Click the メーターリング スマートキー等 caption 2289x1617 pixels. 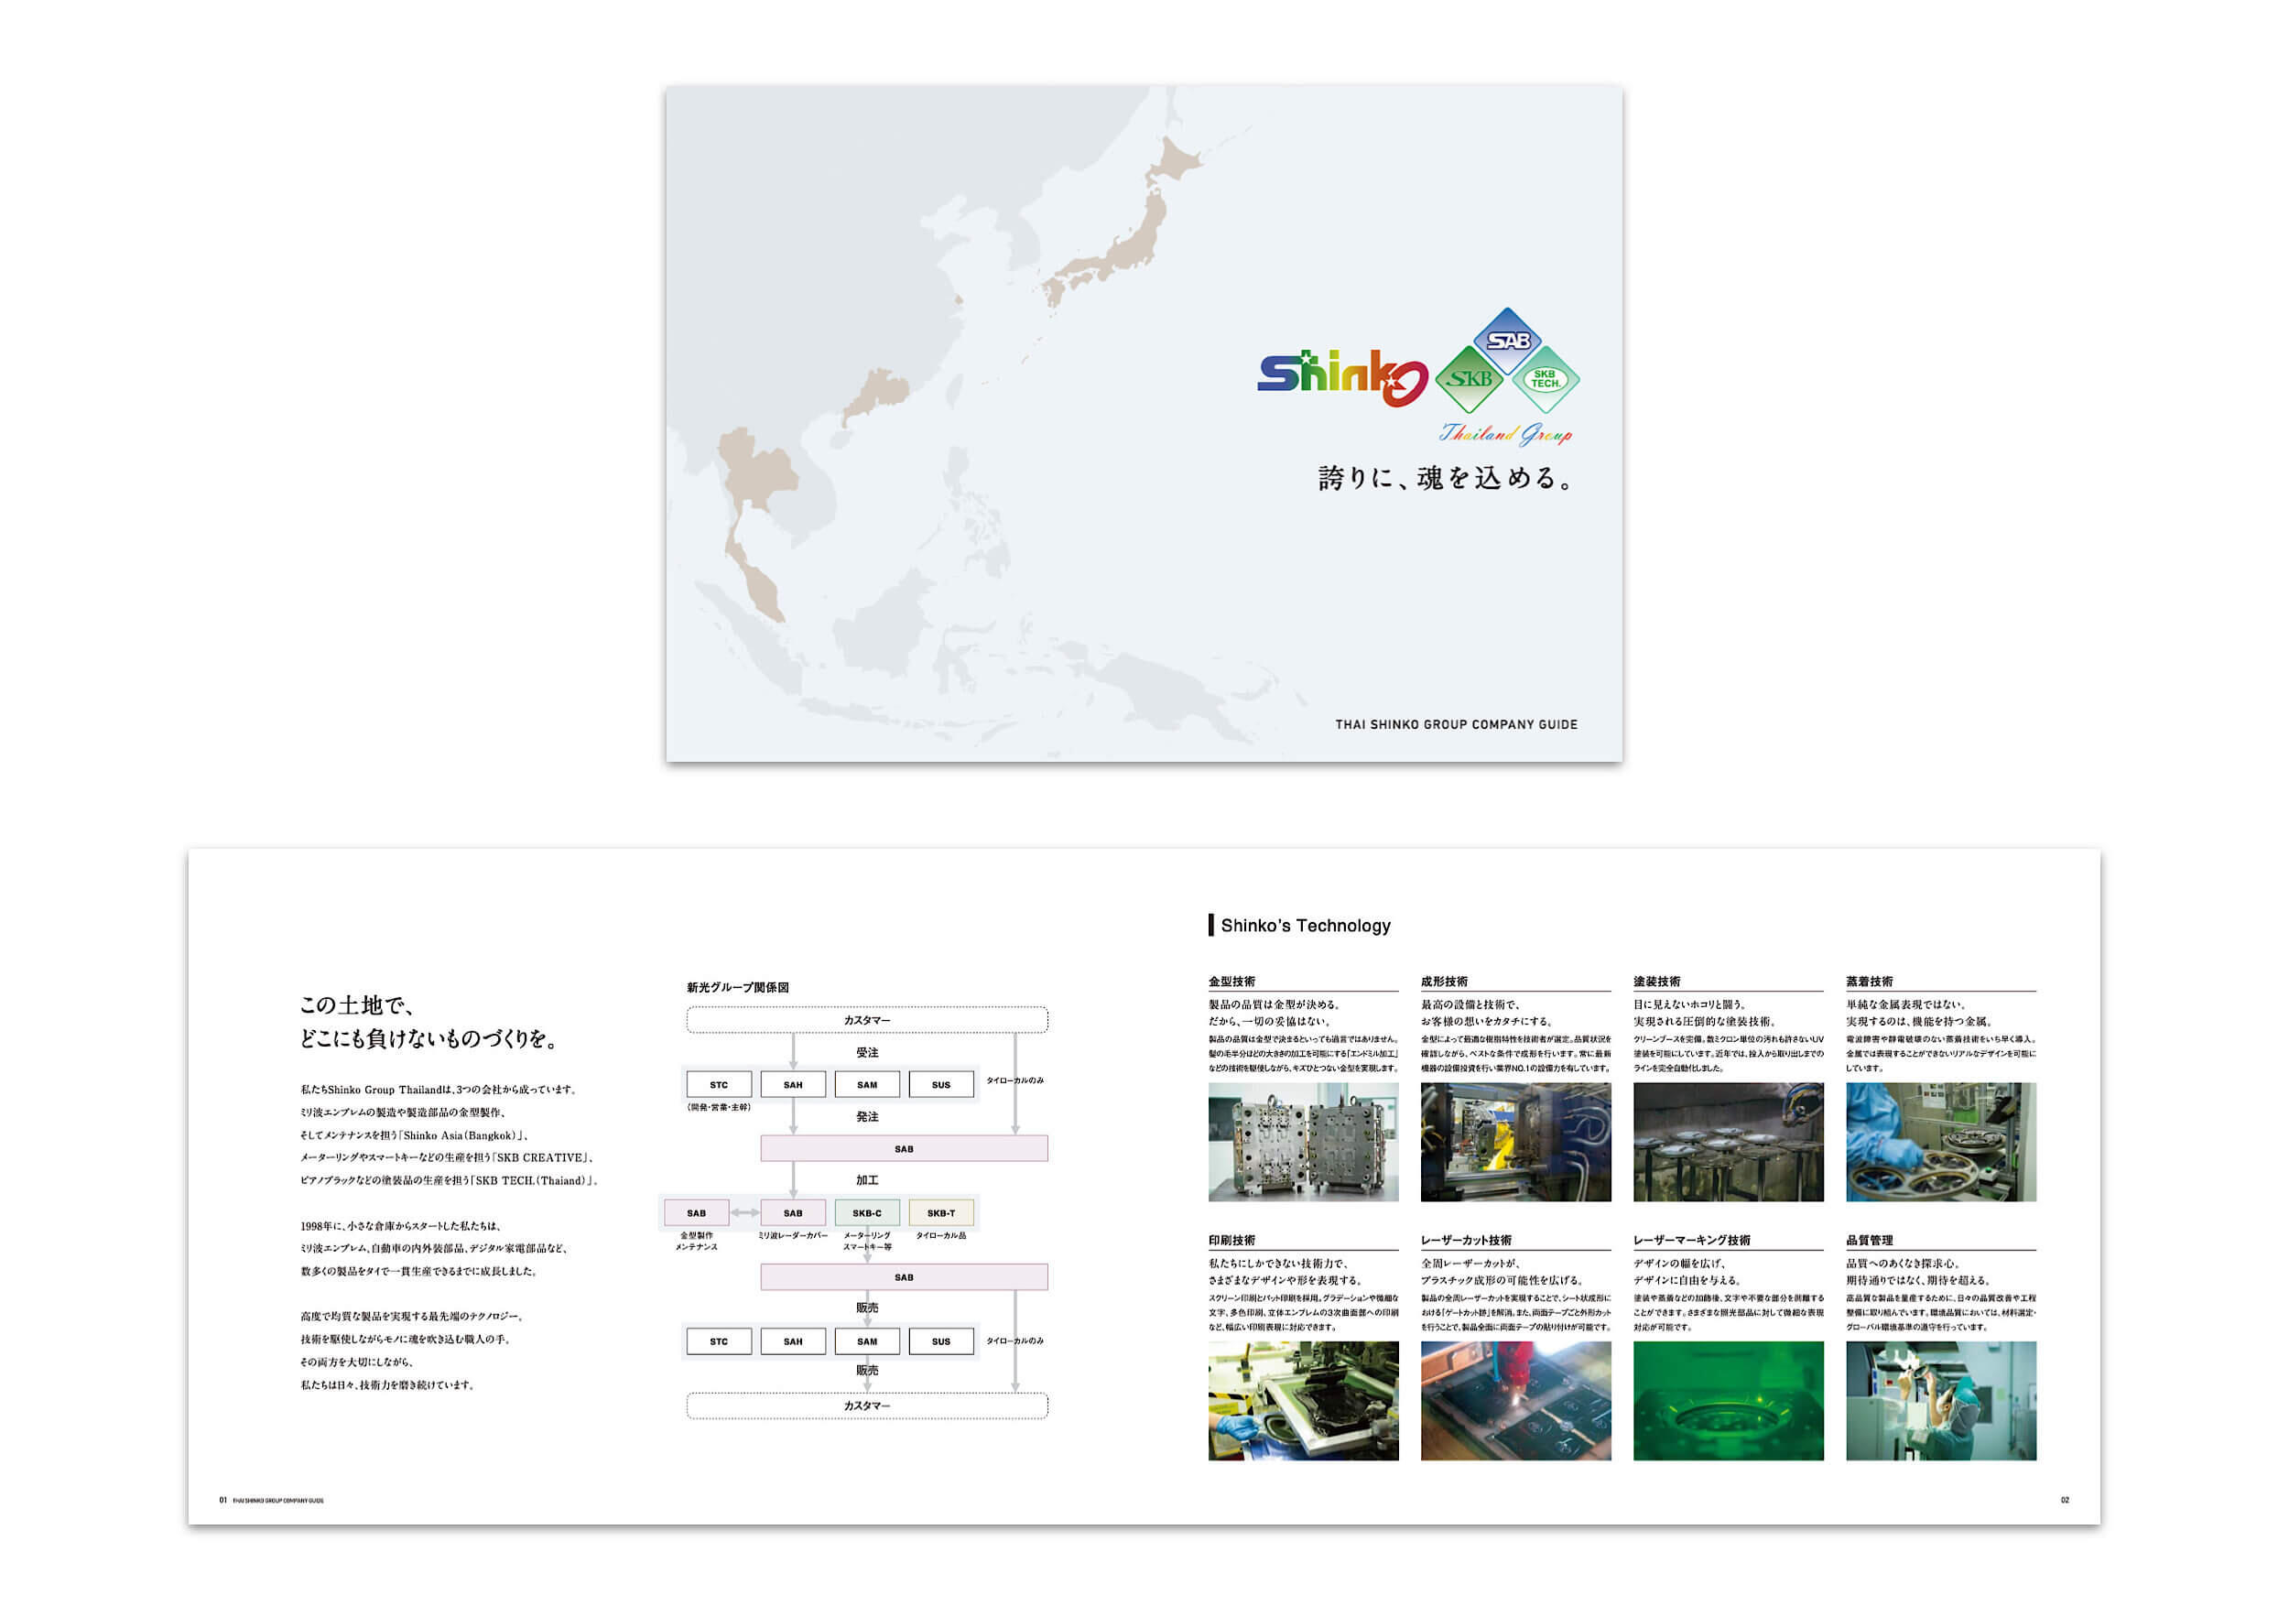coord(867,1242)
